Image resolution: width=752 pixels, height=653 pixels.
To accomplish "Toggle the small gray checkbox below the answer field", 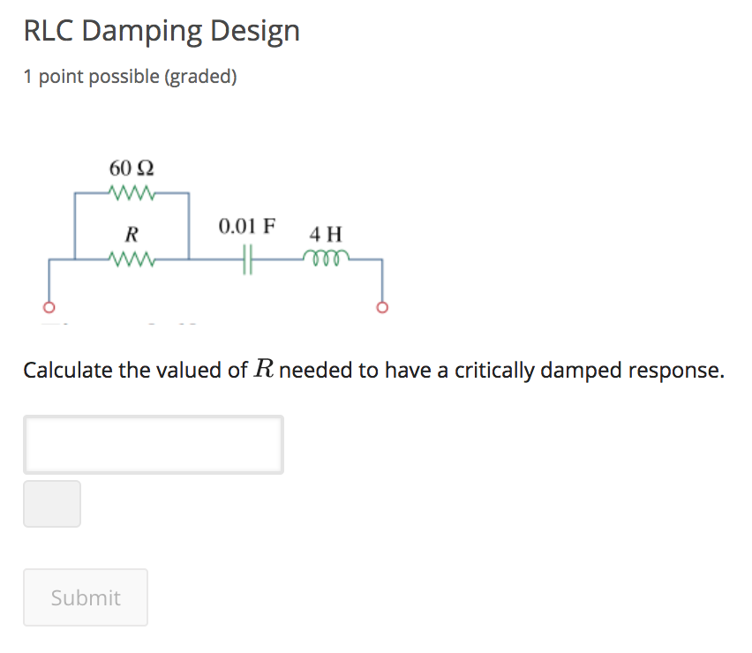I will pos(52,504).
